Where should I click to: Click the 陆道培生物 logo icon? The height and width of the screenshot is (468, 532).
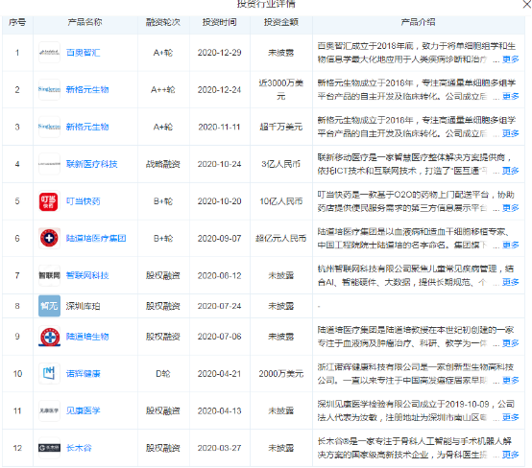[x=49, y=337]
